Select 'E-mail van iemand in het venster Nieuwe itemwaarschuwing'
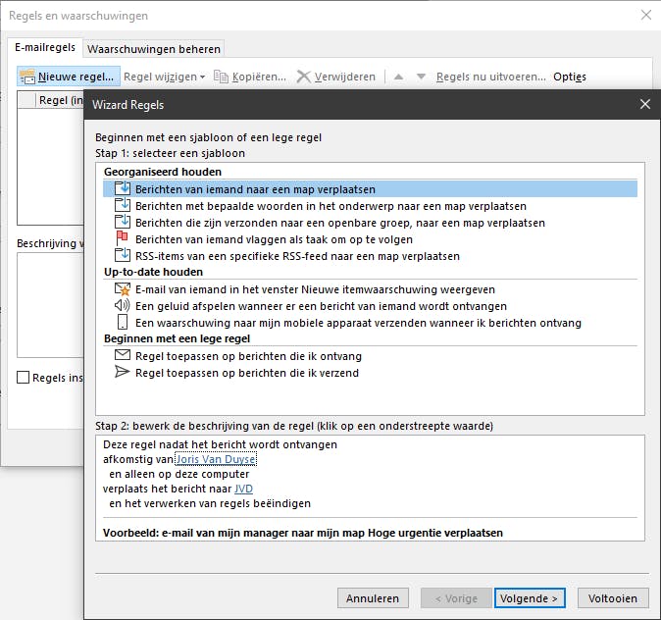 click(370, 289)
